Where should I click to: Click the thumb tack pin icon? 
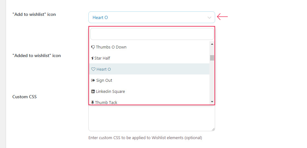pos(93,103)
